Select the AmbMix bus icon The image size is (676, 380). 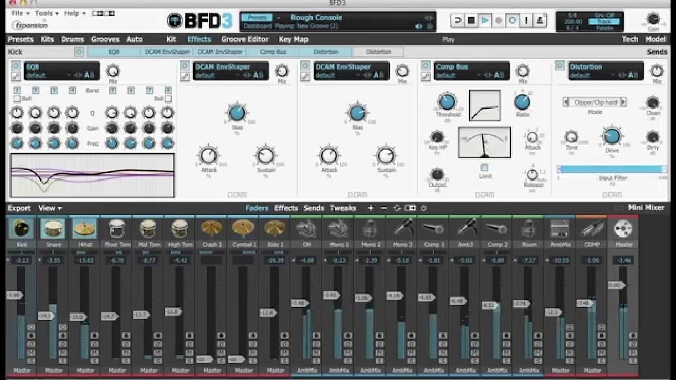pyautogui.click(x=560, y=228)
